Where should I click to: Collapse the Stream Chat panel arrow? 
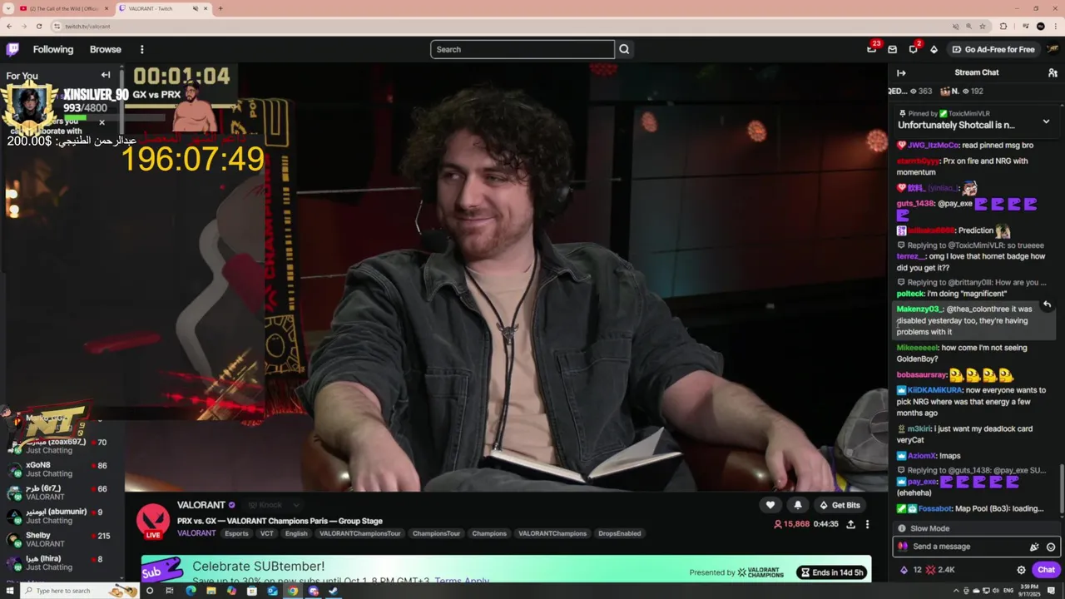[901, 72]
